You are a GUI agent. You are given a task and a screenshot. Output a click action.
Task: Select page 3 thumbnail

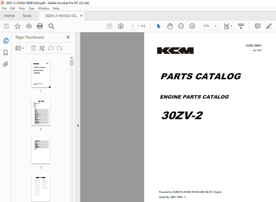point(41,151)
